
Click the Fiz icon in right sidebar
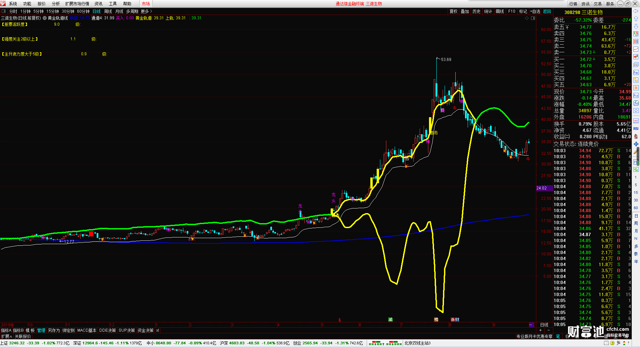(636, 96)
